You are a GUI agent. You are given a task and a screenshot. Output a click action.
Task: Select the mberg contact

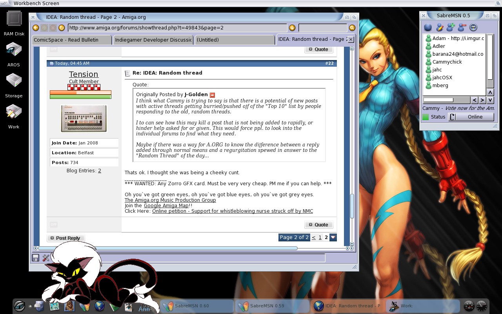[455, 85]
